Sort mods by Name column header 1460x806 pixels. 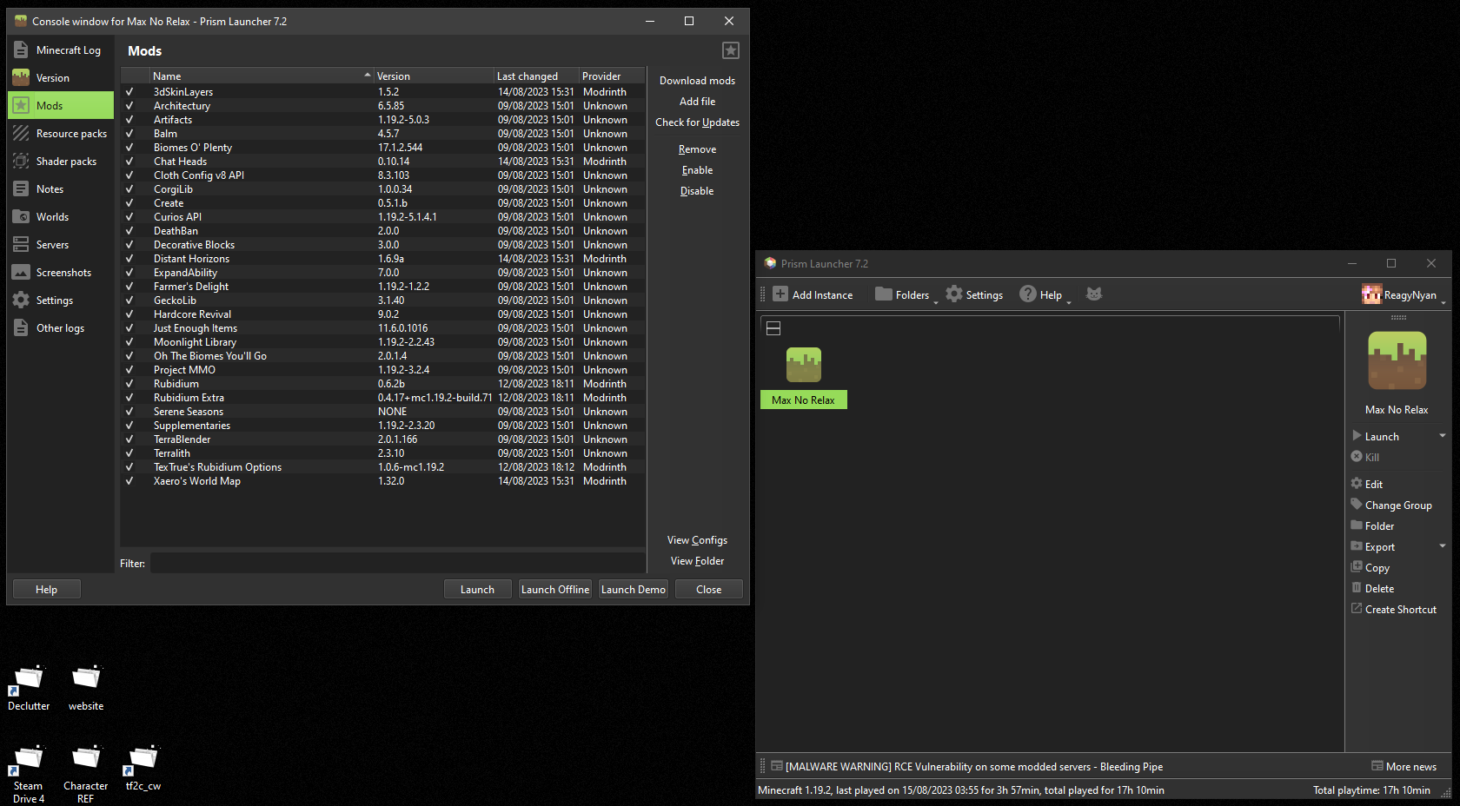(261, 76)
